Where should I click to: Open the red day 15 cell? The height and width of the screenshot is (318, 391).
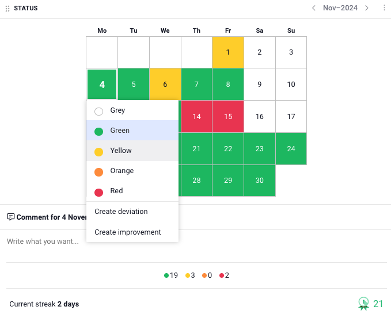[x=228, y=117]
